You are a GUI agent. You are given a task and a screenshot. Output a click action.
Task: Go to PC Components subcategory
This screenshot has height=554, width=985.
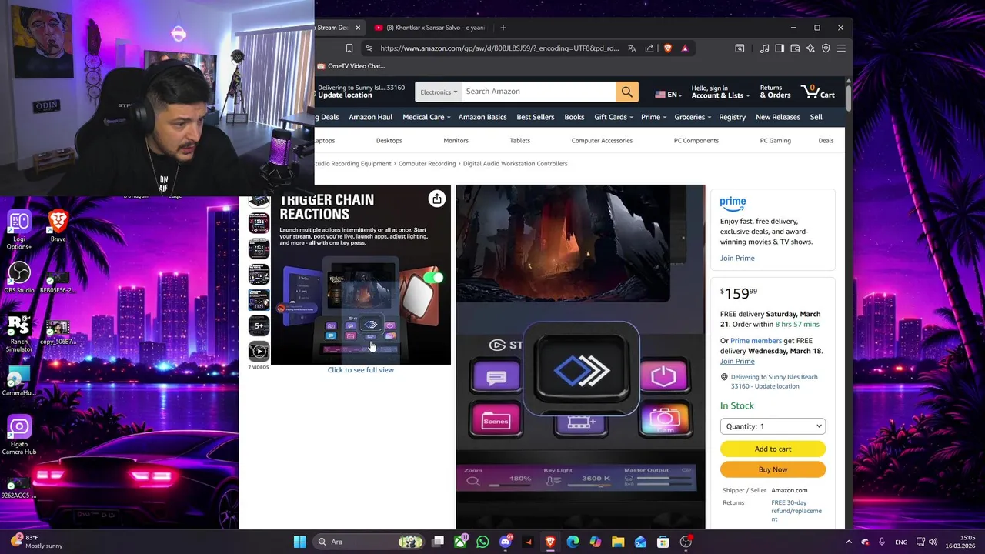coord(696,140)
